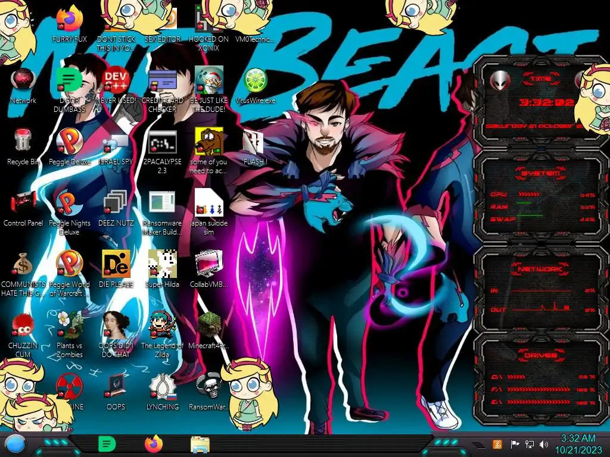Launch the SEX EDITOR desktop shortcut
The image size is (610, 457).
[163, 18]
